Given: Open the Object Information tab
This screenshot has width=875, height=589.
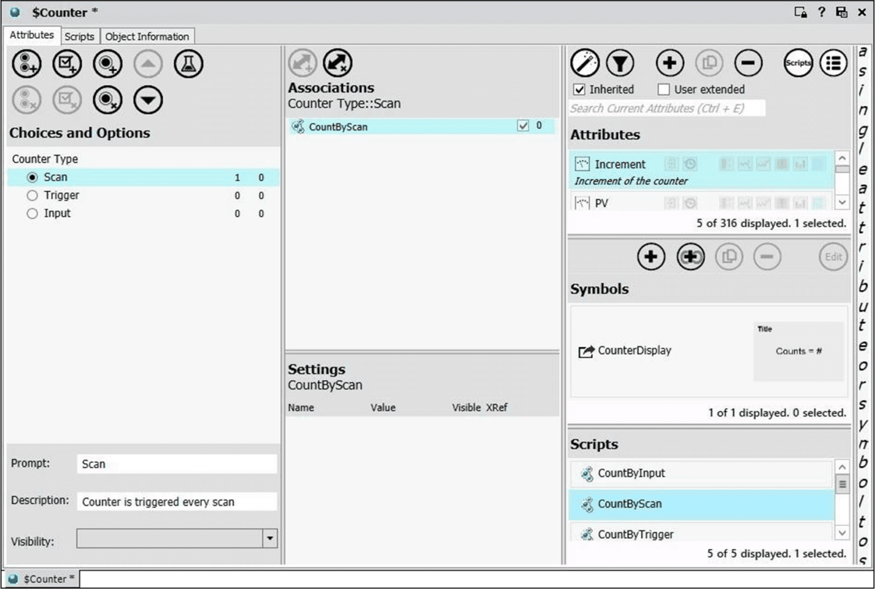Looking at the screenshot, I should (147, 36).
